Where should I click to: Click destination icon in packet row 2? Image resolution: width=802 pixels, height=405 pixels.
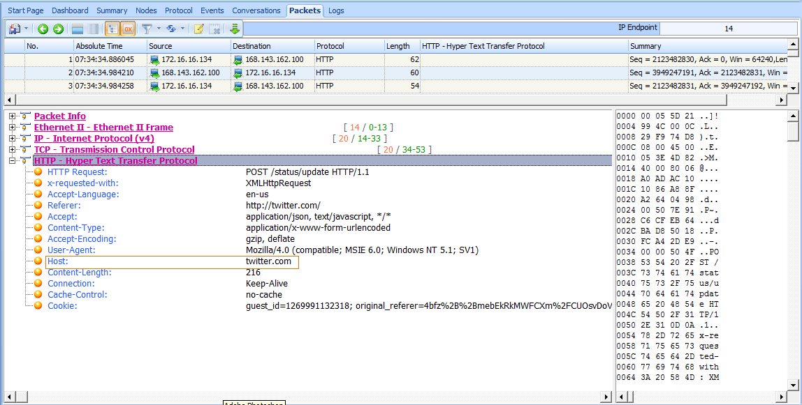pos(238,73)
